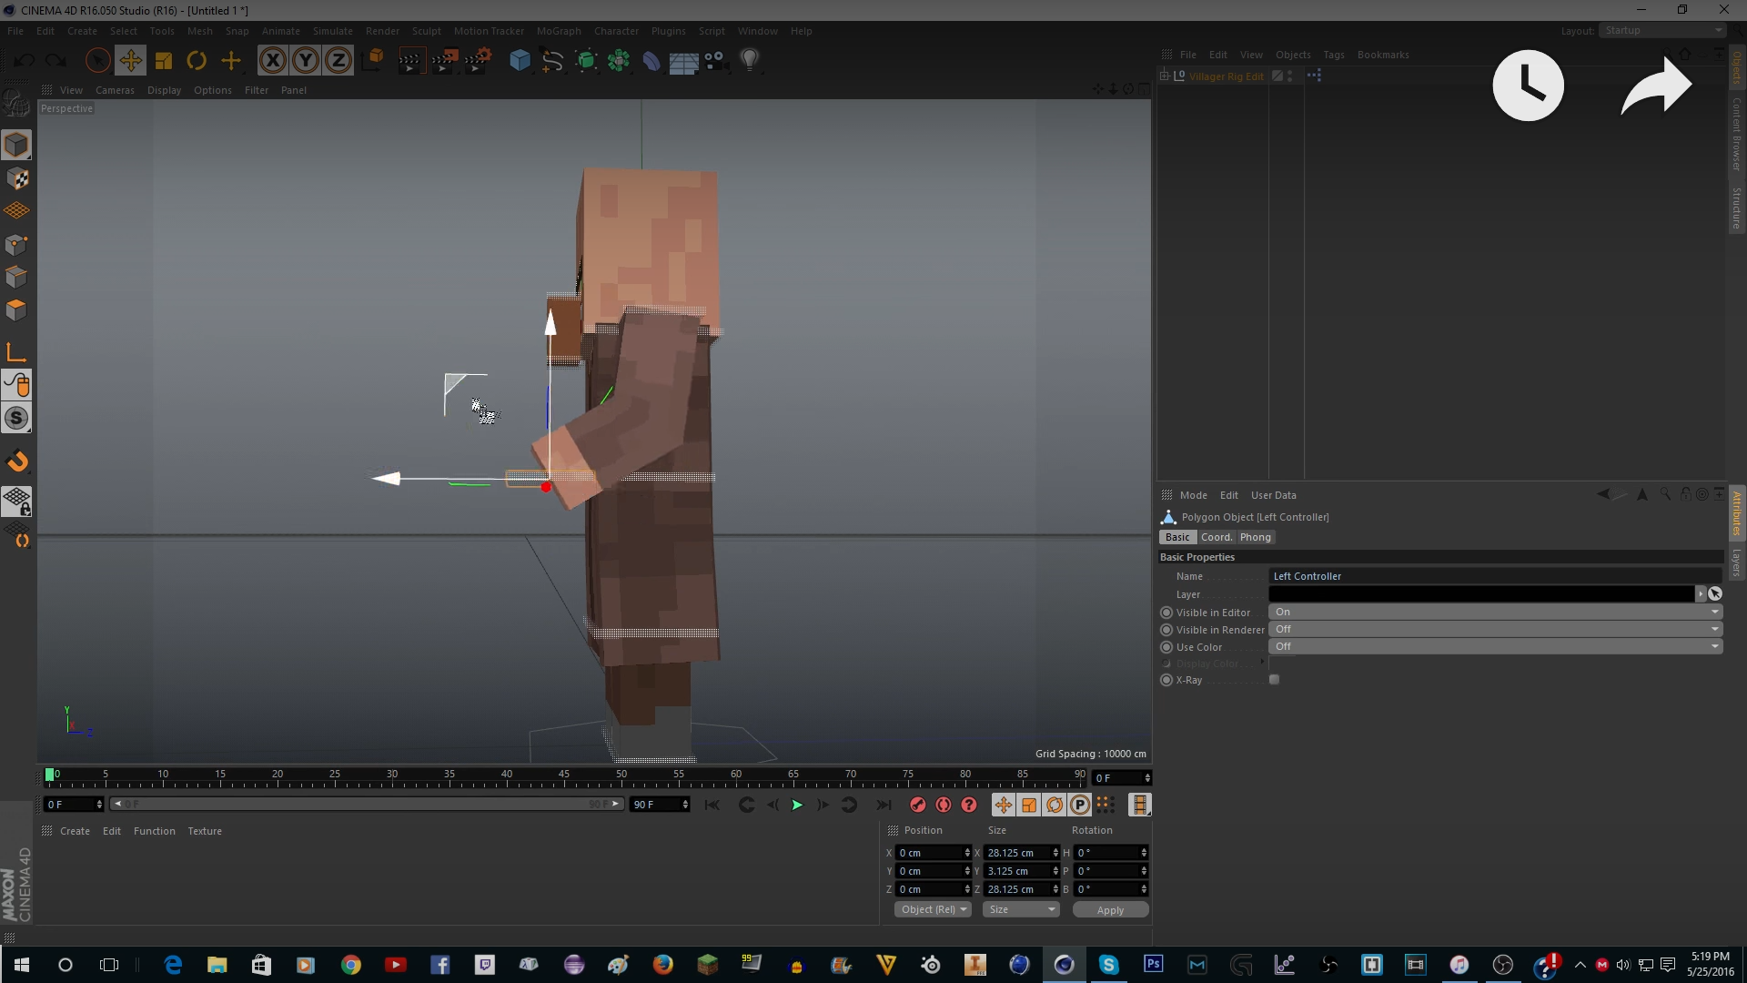Open the spline pen tool

552,61
